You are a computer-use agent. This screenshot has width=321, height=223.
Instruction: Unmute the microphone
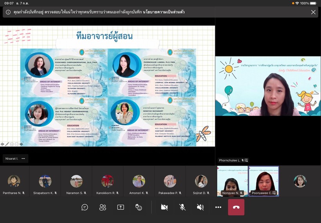(182, 207)
